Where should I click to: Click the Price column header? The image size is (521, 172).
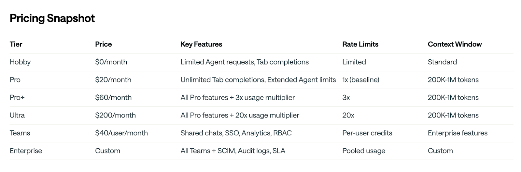(103, 44)
